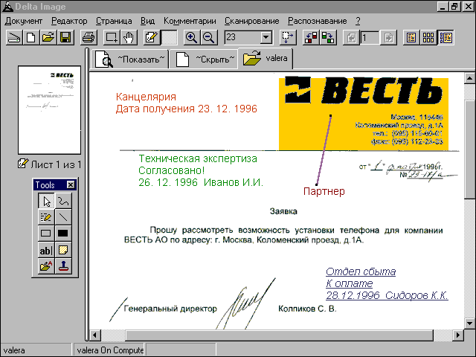Click the scanner icon in toolbar
The width and height of the screenshot is (476, 357).
pos(14,38)
